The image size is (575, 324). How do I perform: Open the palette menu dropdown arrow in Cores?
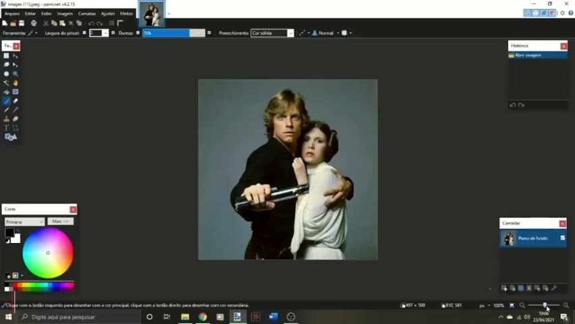coord(22,275)
